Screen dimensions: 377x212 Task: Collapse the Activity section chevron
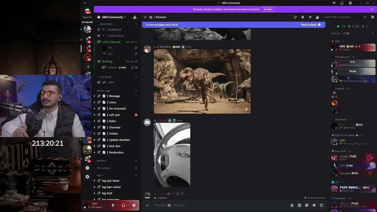[372, 34]
